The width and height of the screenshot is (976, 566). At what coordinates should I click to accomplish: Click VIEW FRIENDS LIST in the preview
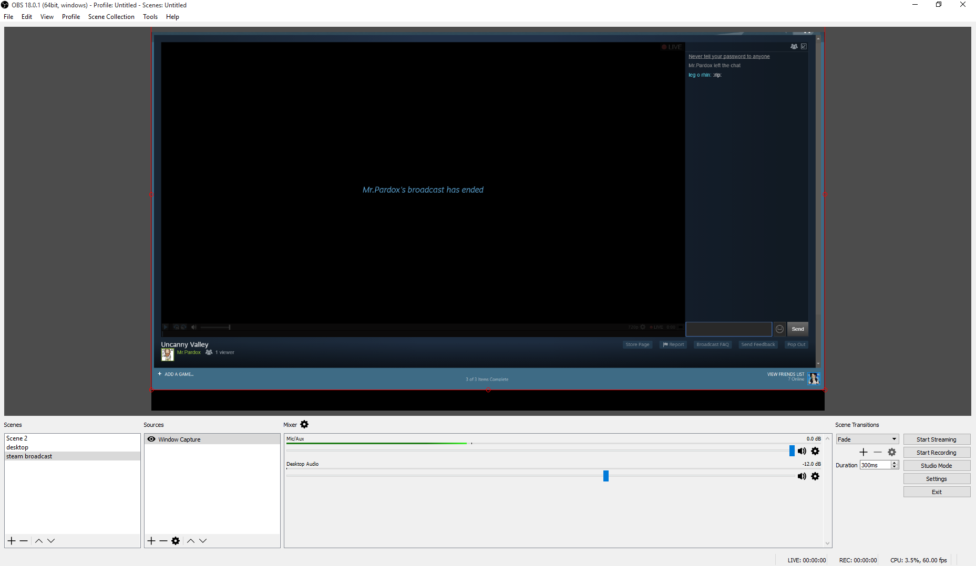click(786, 374)
